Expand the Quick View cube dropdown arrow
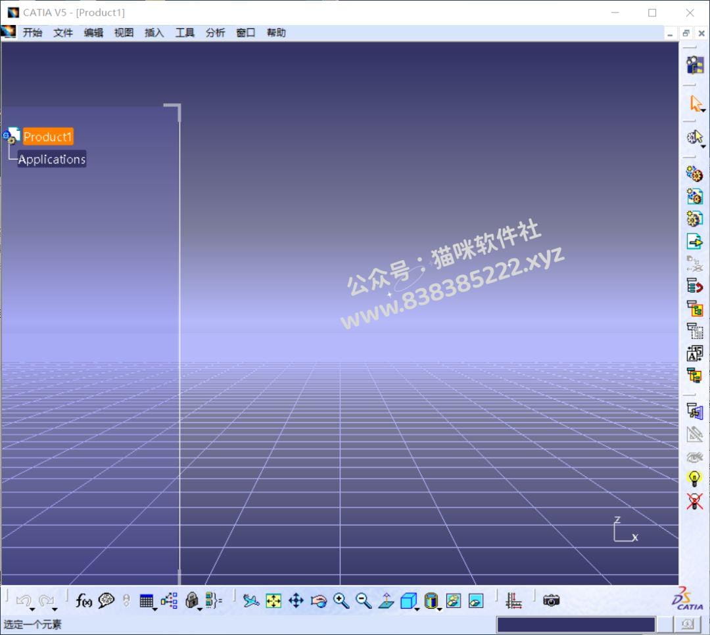Screen dimensions: 710x635 click(x=417, y=609)
